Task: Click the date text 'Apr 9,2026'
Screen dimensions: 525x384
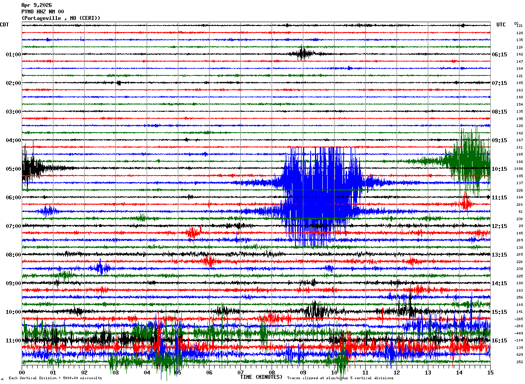Action: tap(36, 5)
